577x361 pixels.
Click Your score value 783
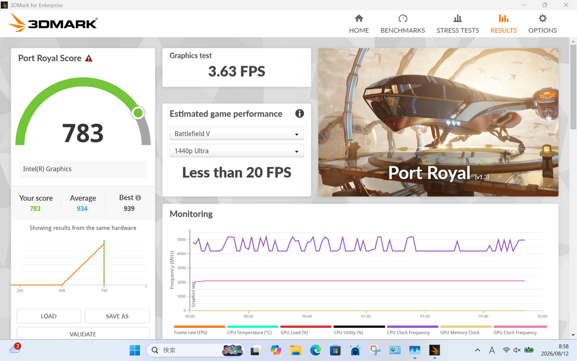pos(35,208)
